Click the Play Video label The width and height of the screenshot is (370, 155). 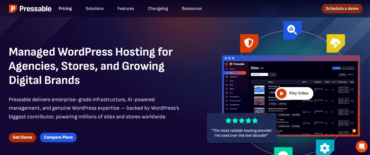click(x=299, y=93)
